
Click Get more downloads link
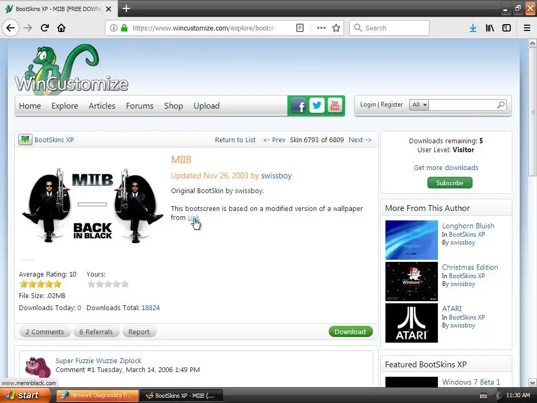(446, 167)
